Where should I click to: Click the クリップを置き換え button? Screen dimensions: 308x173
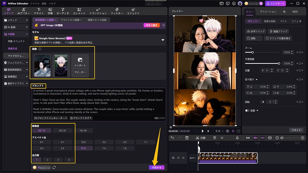tap(278, 38)
